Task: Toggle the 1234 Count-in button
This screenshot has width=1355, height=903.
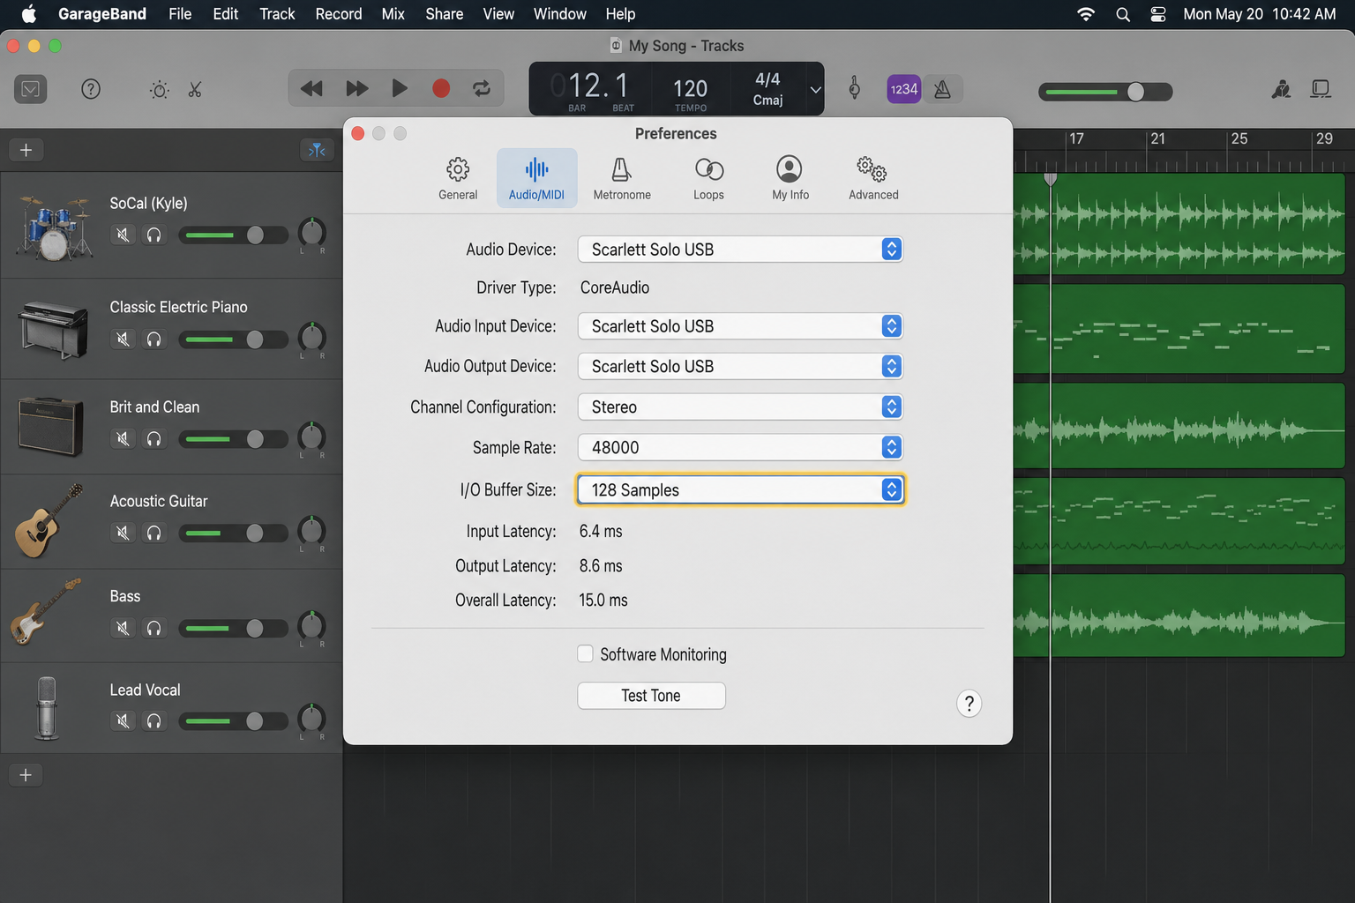Action: [x=903, y=89]
